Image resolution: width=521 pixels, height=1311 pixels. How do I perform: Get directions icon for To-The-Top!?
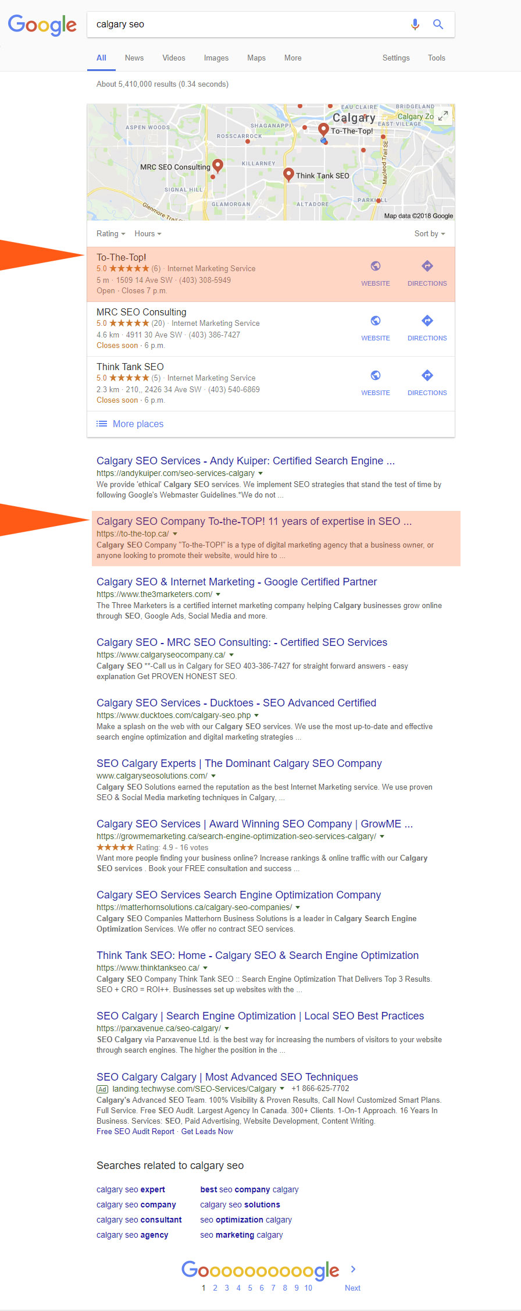click(427, 266)
